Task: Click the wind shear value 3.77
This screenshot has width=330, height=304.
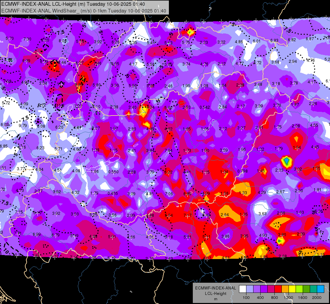Action: 21,169
